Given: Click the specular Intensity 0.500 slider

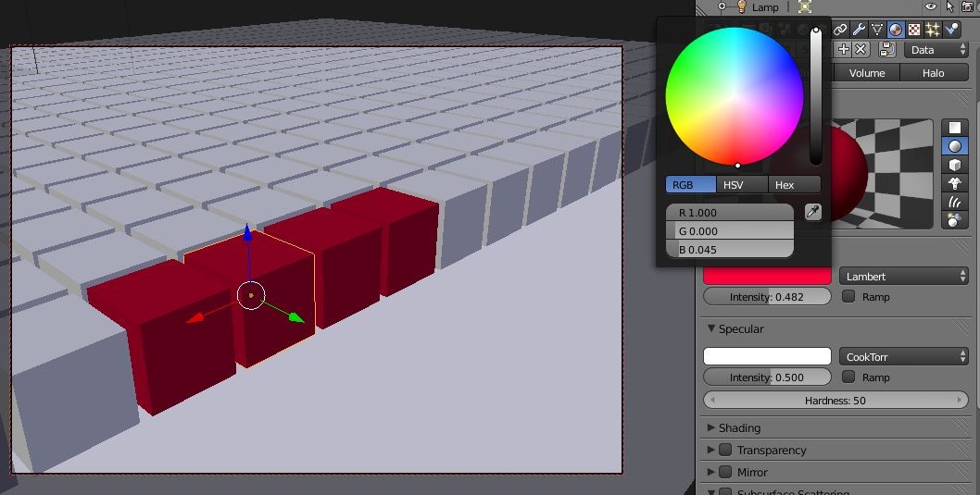Looking at the screenshot, I should coord(767,377).
